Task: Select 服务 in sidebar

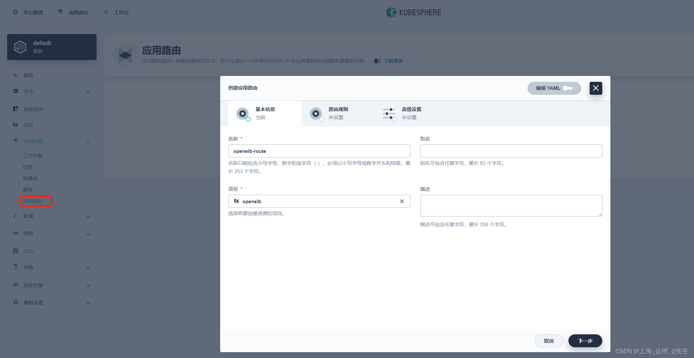Action: [28, 190]
